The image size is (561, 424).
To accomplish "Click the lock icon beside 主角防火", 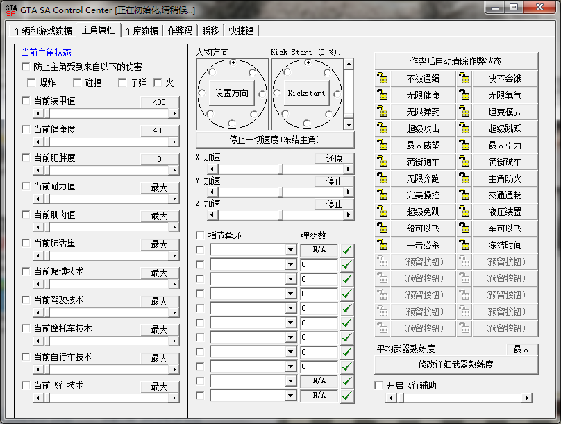I will (x=464, y=178).
